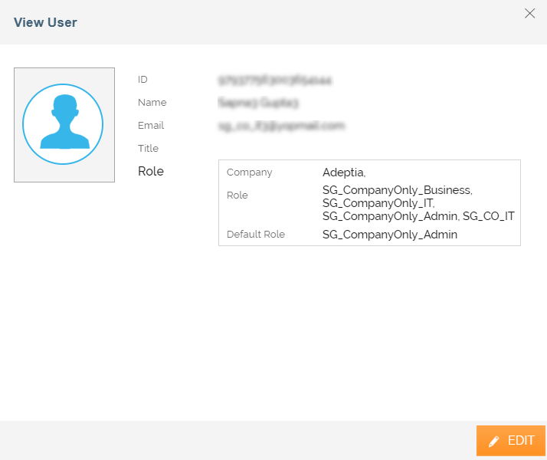This screenshot has width=547, height=460.
Task: Select the SG_CompanyOnly_Business role text
Action: pyautogui.click(x=397, y=190)
